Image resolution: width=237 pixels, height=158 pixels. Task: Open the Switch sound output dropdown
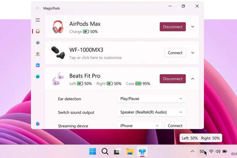(x=151, y=112)
